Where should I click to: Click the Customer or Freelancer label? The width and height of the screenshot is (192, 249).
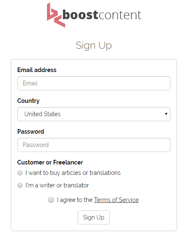pos(50,162)
